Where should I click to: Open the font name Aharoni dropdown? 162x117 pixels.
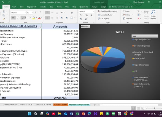(26, 13)
